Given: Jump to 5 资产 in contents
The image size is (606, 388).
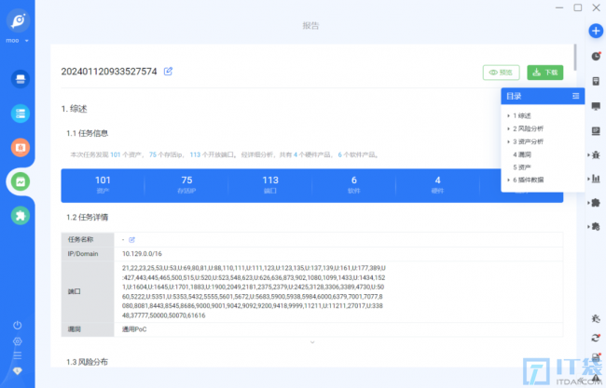Looking at the screenshot, I should click(522, 167).
